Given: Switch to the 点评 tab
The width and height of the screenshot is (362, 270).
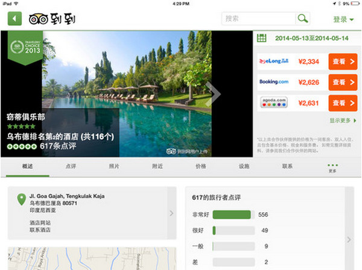Looking at the screenshot, I should [71, 166].
